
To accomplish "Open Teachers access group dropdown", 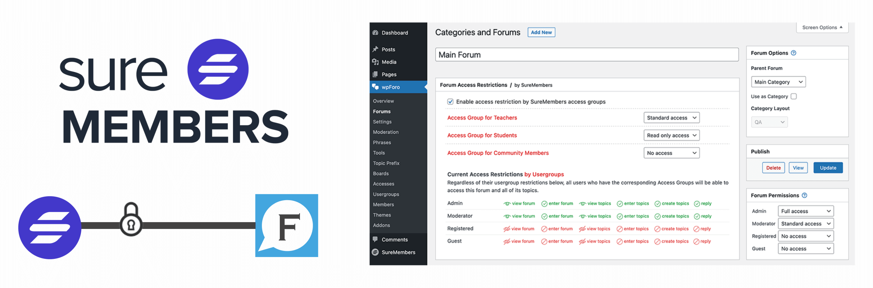I will click(x=671, y=118).
